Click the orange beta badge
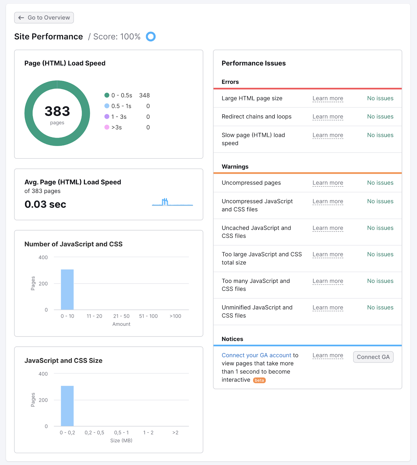417x465 pixels. point(259,380)
